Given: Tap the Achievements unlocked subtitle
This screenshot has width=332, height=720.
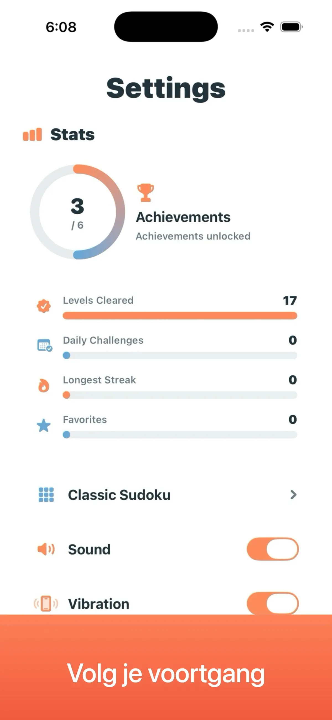Looking at the screenshot, I should tap(193, 236).
